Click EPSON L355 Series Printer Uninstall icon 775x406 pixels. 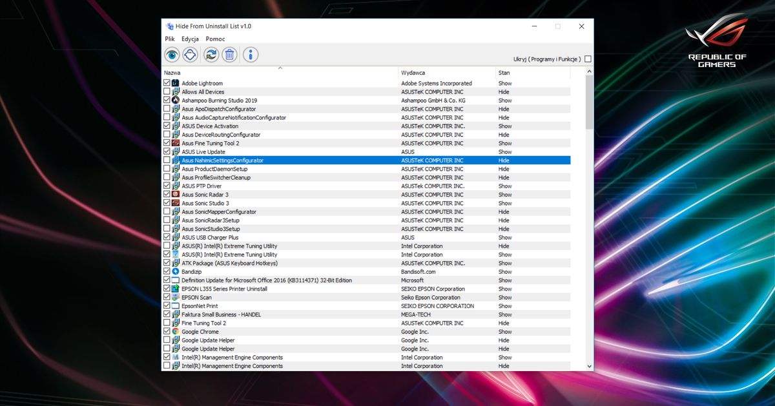[x=176, y=289]
